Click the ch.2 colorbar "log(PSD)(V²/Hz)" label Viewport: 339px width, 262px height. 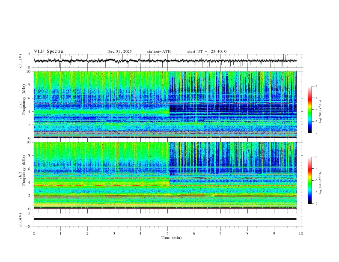pyautogui.click(x=320, y=182)
